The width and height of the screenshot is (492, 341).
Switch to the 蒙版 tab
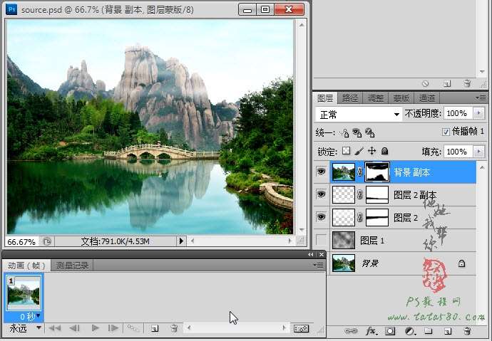(x=401, y=98)
